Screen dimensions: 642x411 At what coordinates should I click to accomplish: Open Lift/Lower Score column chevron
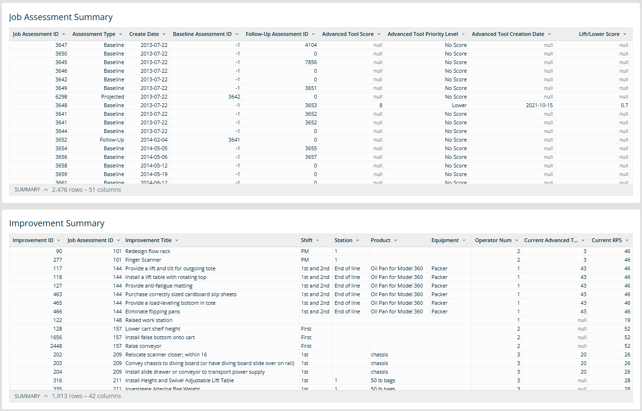pyautogui.click(x=625, y=34)
